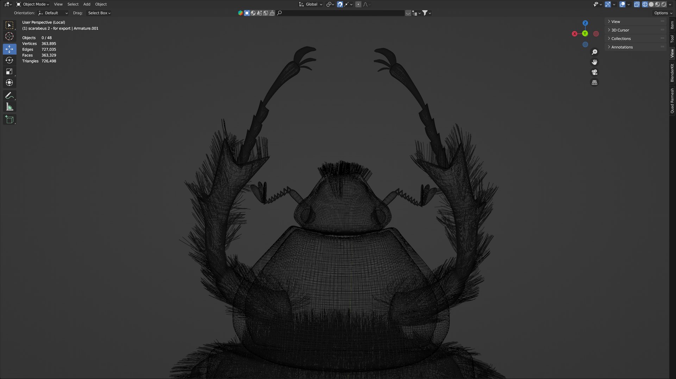Open the Options dropdown
The image size is (676, 379).
(663, 13)
